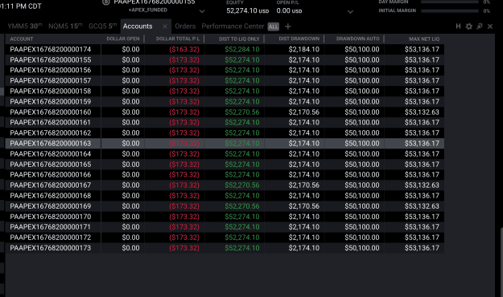This screenshot has width=503, height=297.
Task: Select account PAAPEX16768200000157 row
Action: [x=225, y=80]
